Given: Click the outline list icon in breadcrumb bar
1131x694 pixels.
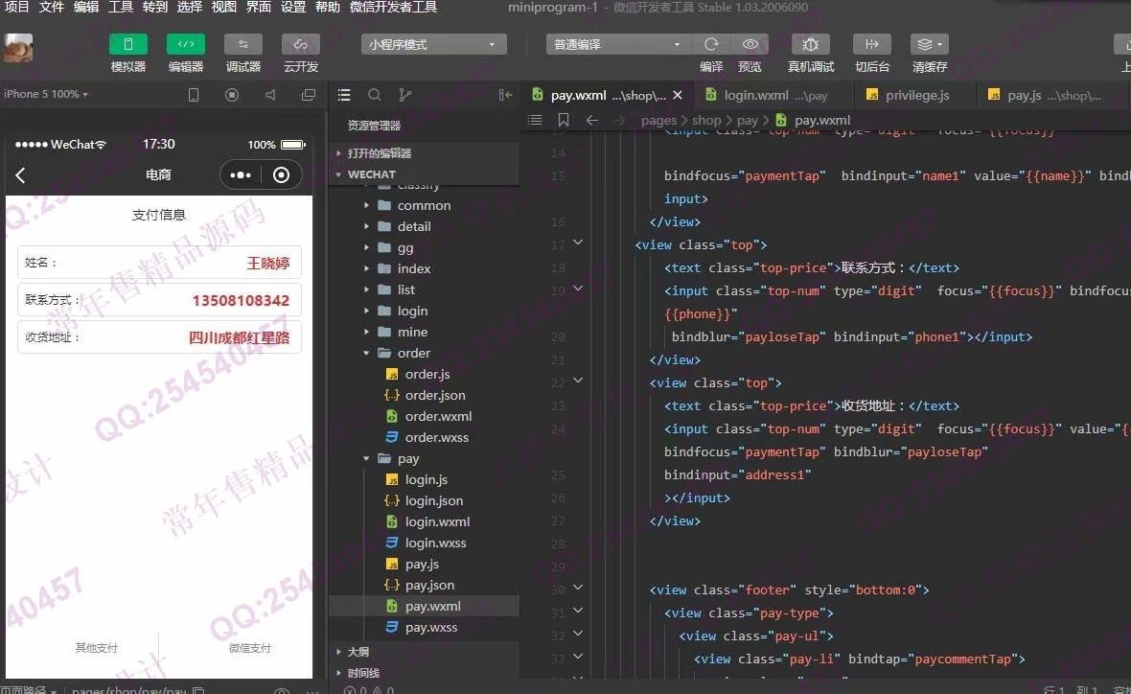Looking at the screenshot, I should 535,120.
